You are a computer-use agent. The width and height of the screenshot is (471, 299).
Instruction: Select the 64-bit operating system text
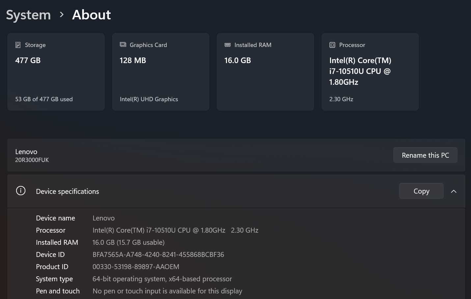tap(162, 279)
